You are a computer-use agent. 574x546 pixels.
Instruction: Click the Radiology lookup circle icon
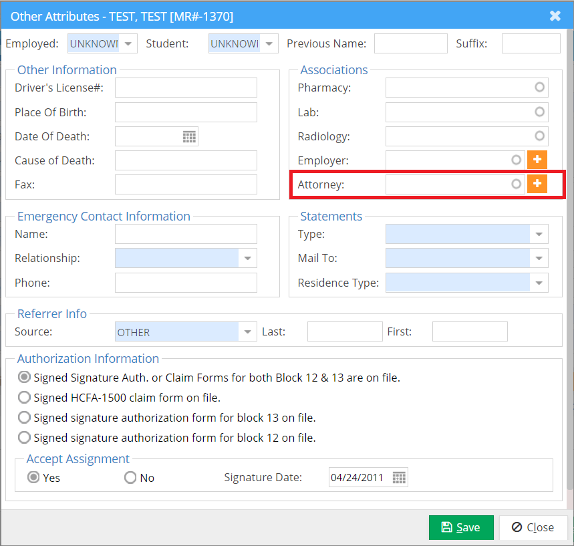539,136
